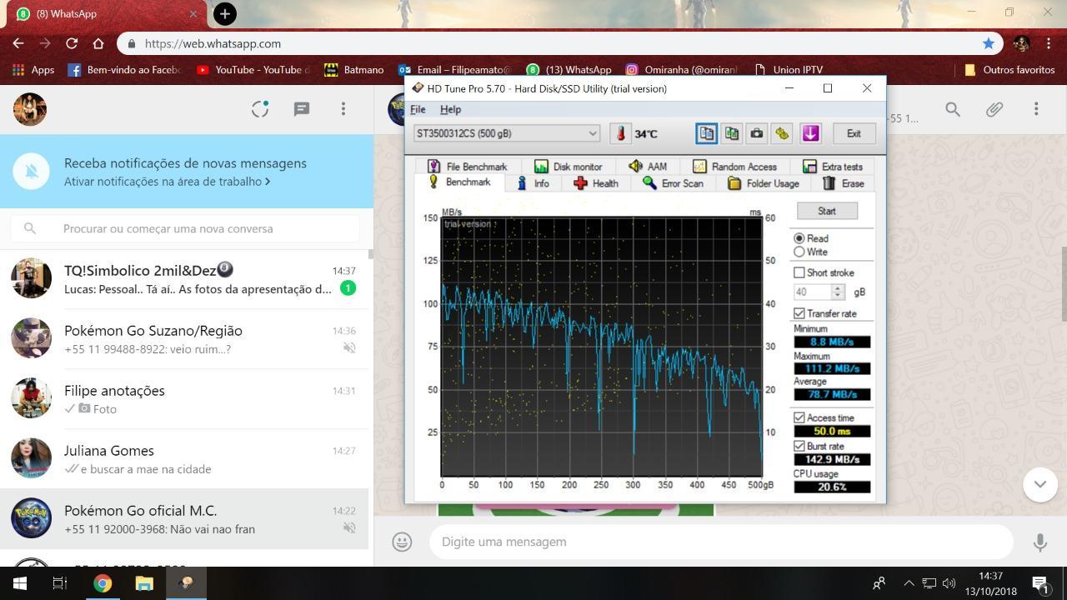Click the microphone voice message icon
Image resolution: width=1067 pixels, height=600 pixels.
(x=1039, y=542)
